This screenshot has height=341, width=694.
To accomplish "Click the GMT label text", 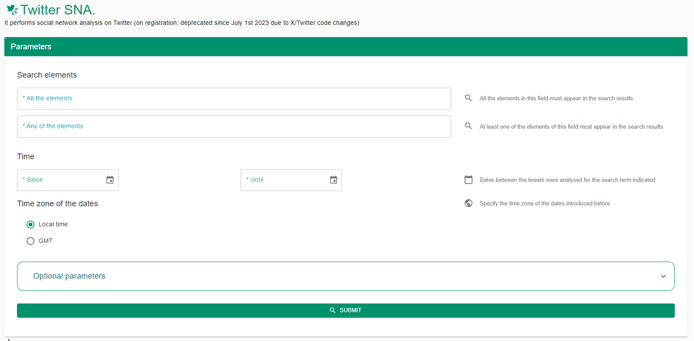I will [46, 241].
